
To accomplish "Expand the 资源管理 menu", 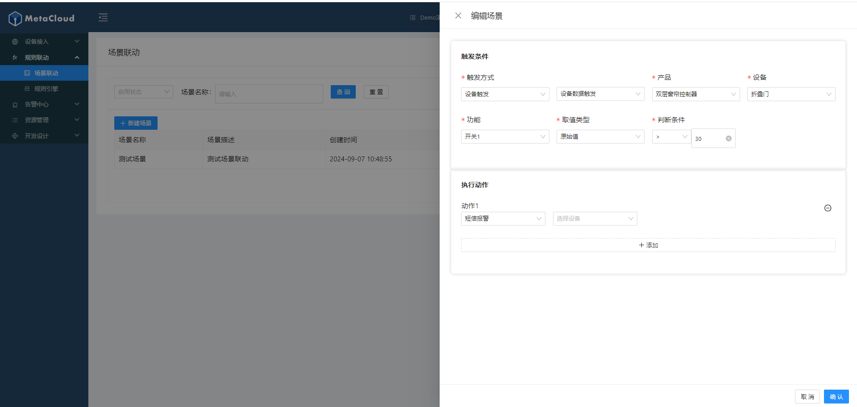I will (x=77, y=120).
